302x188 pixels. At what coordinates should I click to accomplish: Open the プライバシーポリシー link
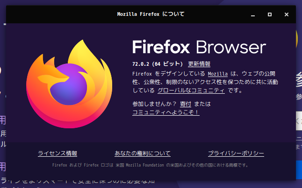236,153
